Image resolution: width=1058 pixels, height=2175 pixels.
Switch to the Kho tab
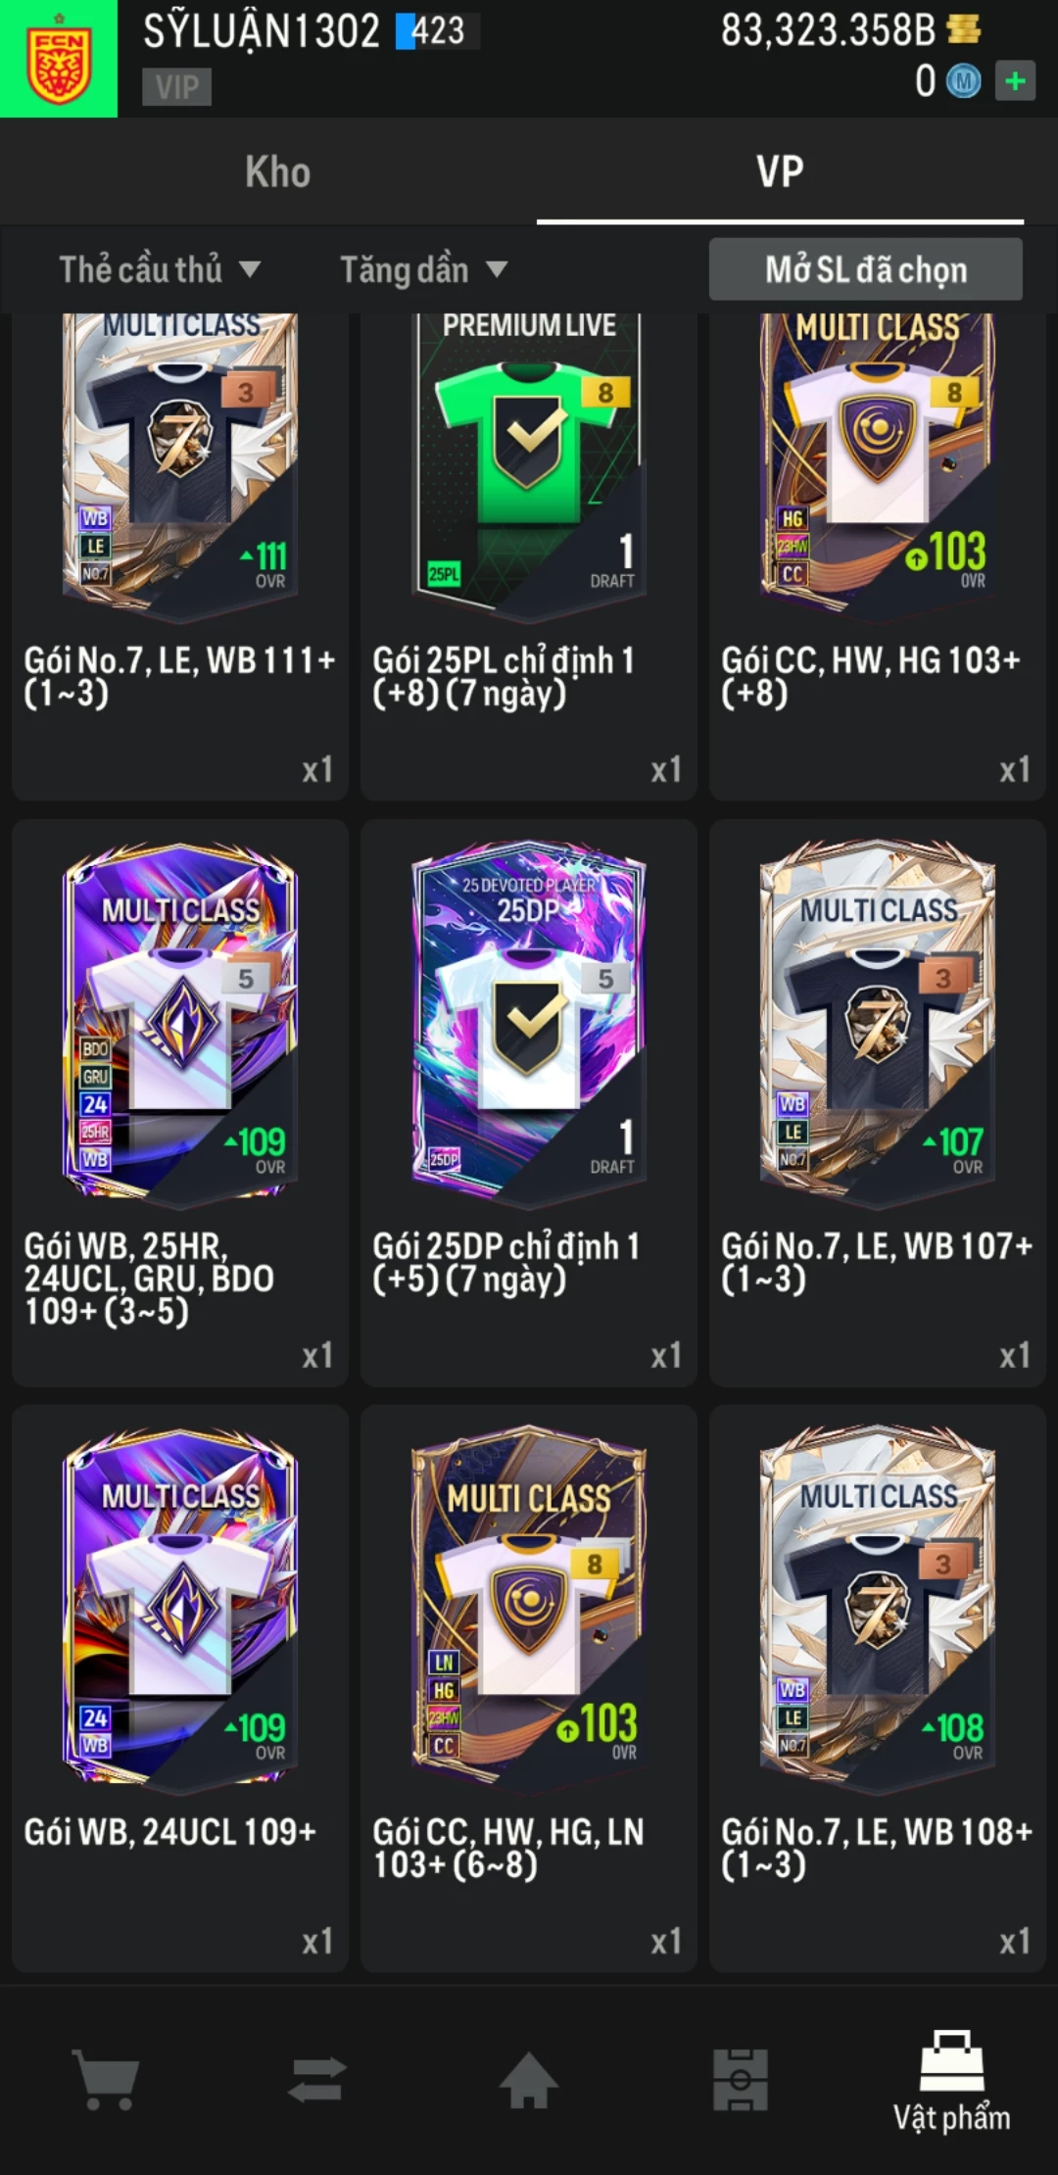(278, 171)
